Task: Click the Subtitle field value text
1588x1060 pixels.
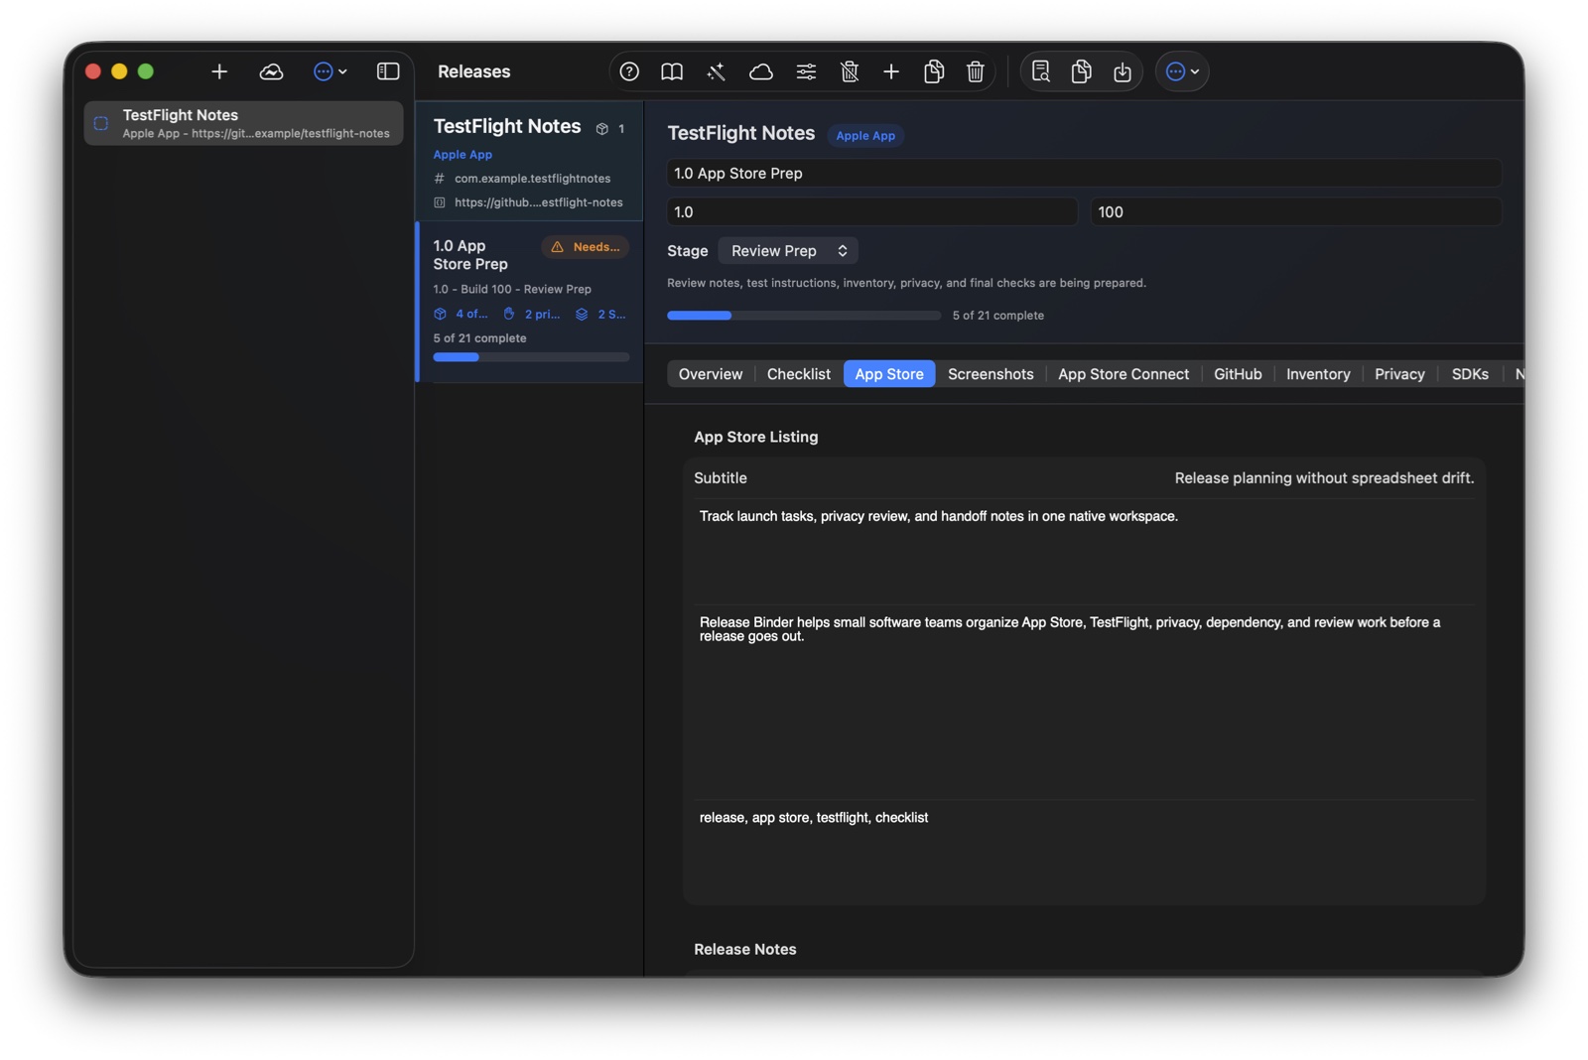Action: pos(1324,478)
